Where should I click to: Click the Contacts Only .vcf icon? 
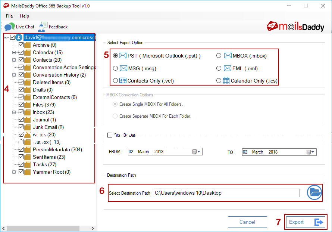coord(123,81)
